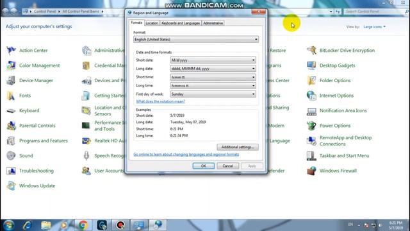Open Programs and Features icon
The image size is (410, 231).
(12, 141)
